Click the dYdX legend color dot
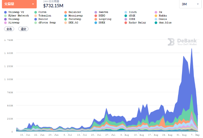This screenshot has width=203, height=138. (x=126, y=16)
